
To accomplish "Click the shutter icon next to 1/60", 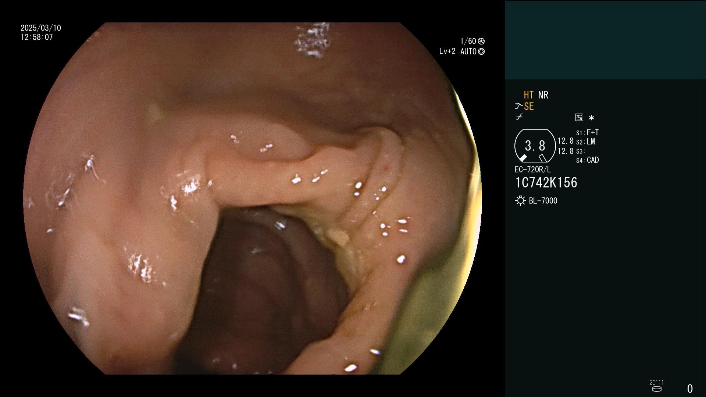I will click(x=481, y=41).
